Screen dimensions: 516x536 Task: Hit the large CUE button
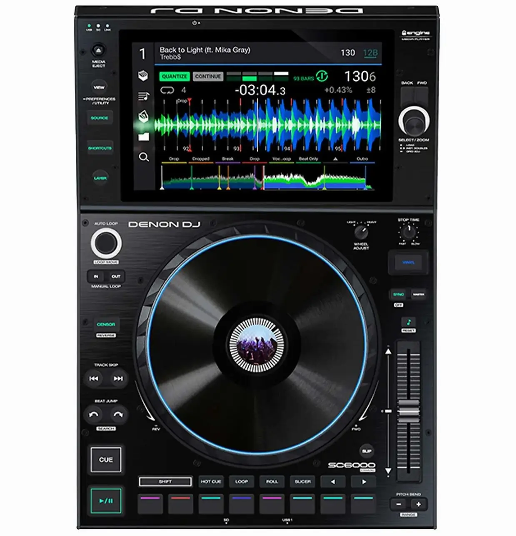(x=106, y=460)
